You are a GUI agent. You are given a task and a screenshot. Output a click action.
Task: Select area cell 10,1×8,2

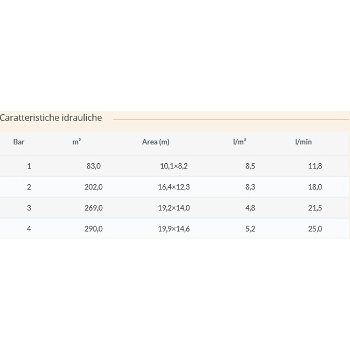pos(174,166)
